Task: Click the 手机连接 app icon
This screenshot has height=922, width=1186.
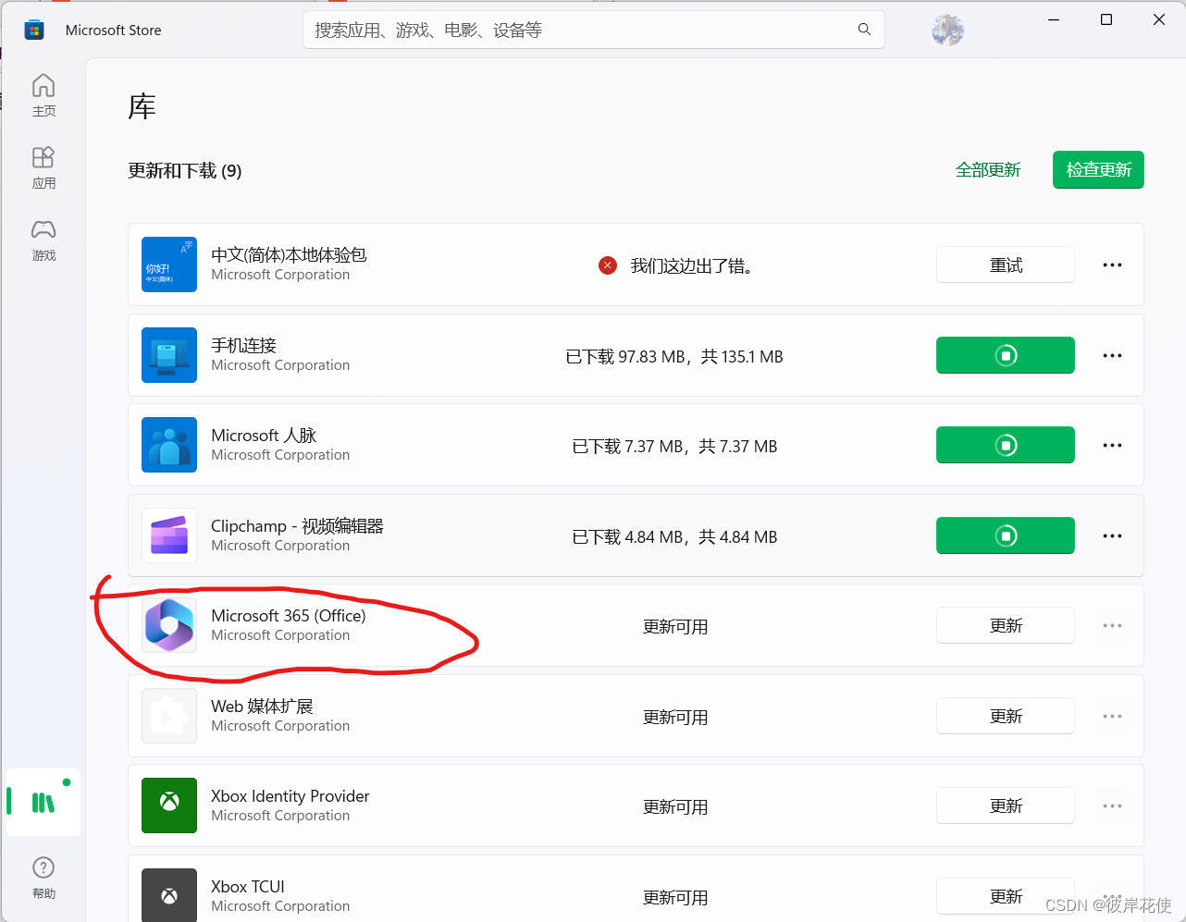Action: 169,355
